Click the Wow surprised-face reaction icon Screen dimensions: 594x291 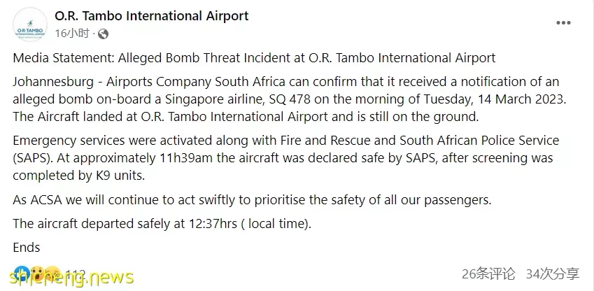[x=37, y=273]
